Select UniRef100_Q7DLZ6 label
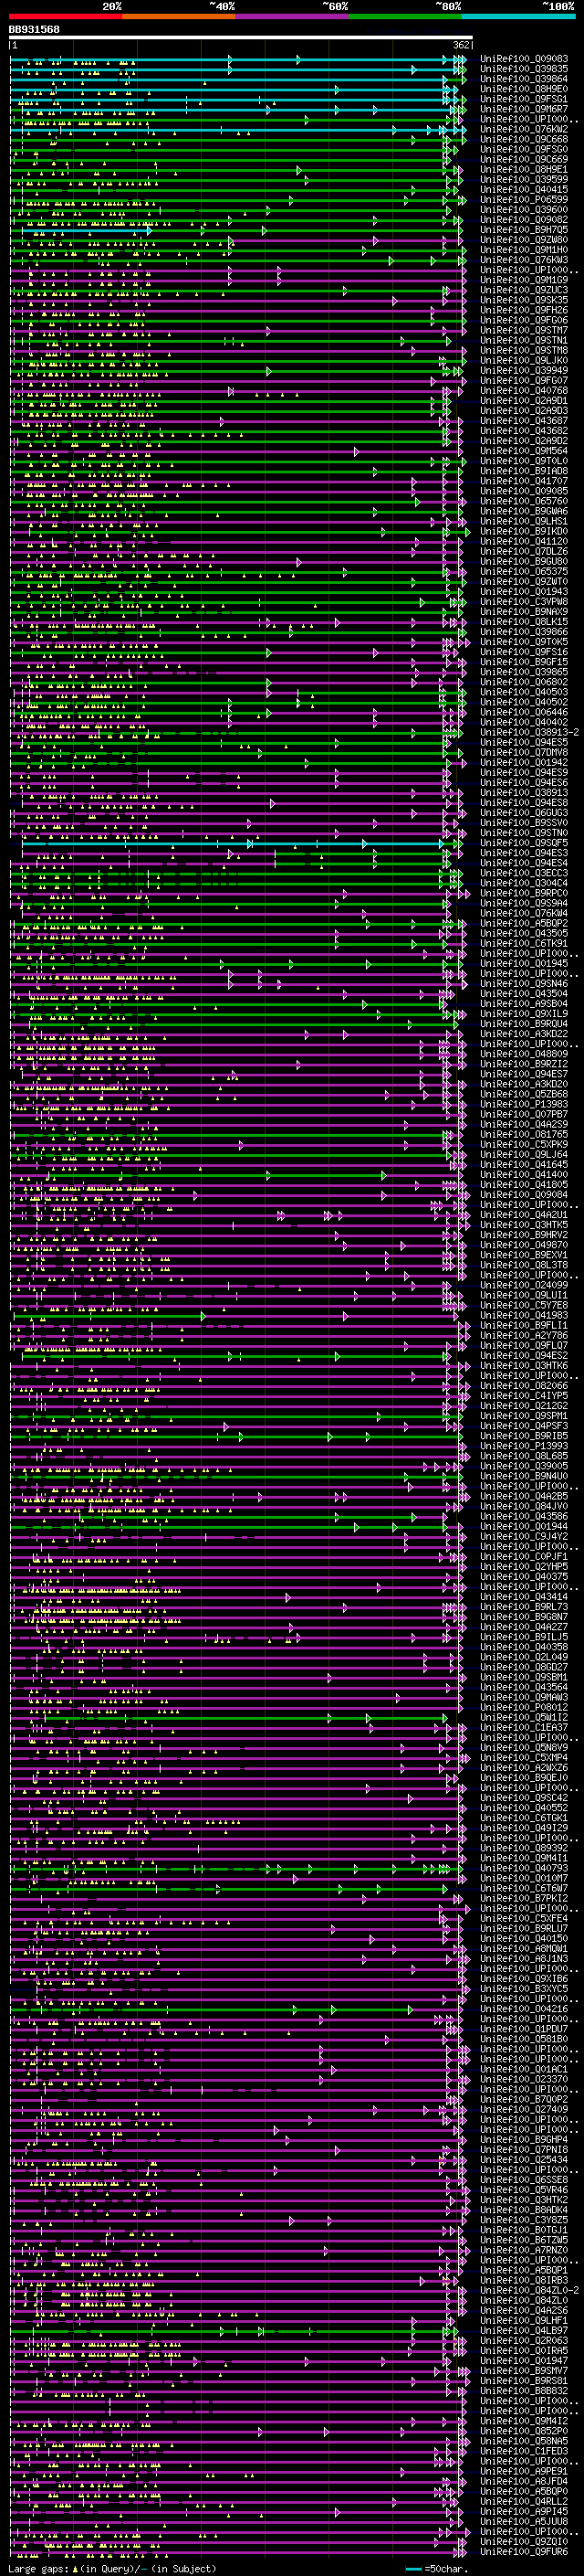Image resolution: width=584 pixels, height=2576 pixels. 524,551
